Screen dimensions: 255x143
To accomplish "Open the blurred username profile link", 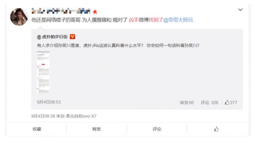I will point(61,11).
